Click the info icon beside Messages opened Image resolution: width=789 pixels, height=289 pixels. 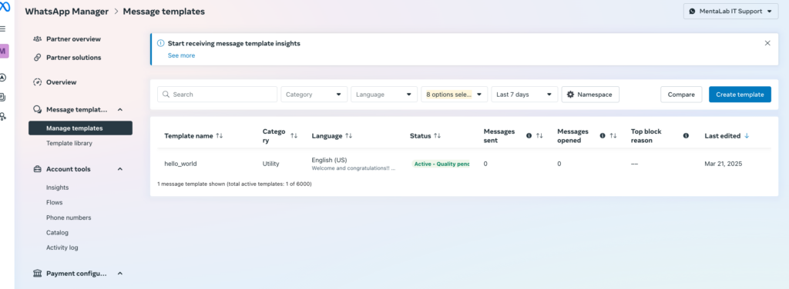(x=603, y=136)
